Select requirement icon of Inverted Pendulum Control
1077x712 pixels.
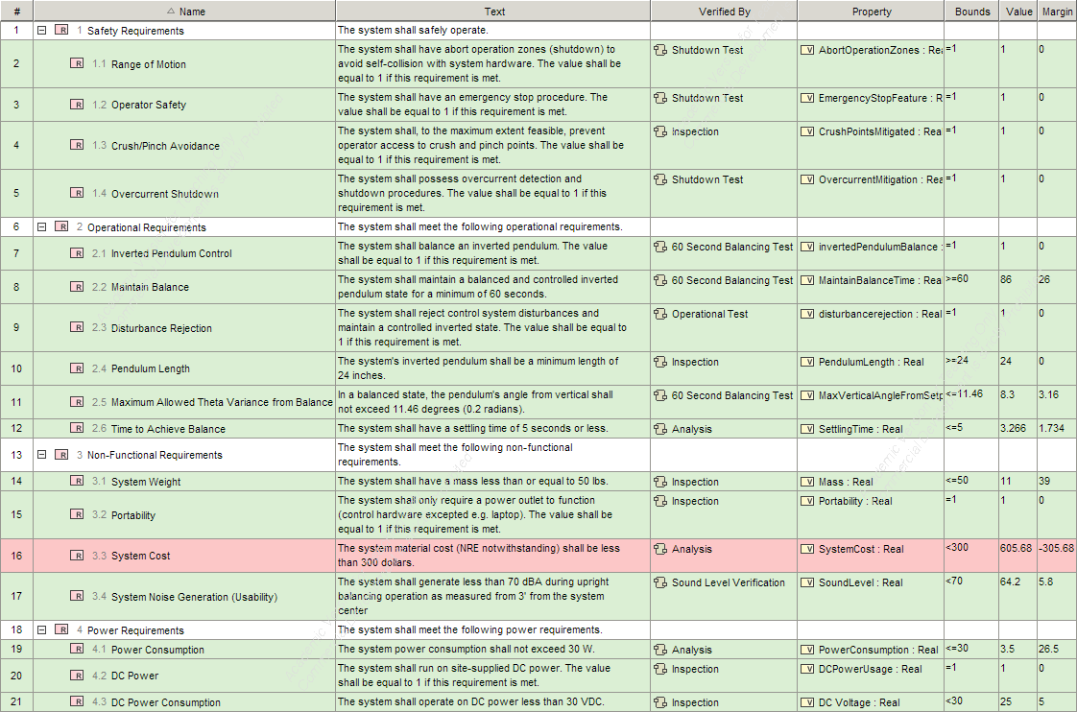(77, 253)
